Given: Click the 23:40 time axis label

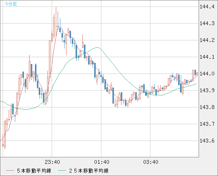Looking at the screenshot, I should (x=52, y=162).
